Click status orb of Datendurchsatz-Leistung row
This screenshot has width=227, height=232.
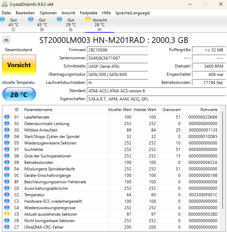(x=7, y=123)
